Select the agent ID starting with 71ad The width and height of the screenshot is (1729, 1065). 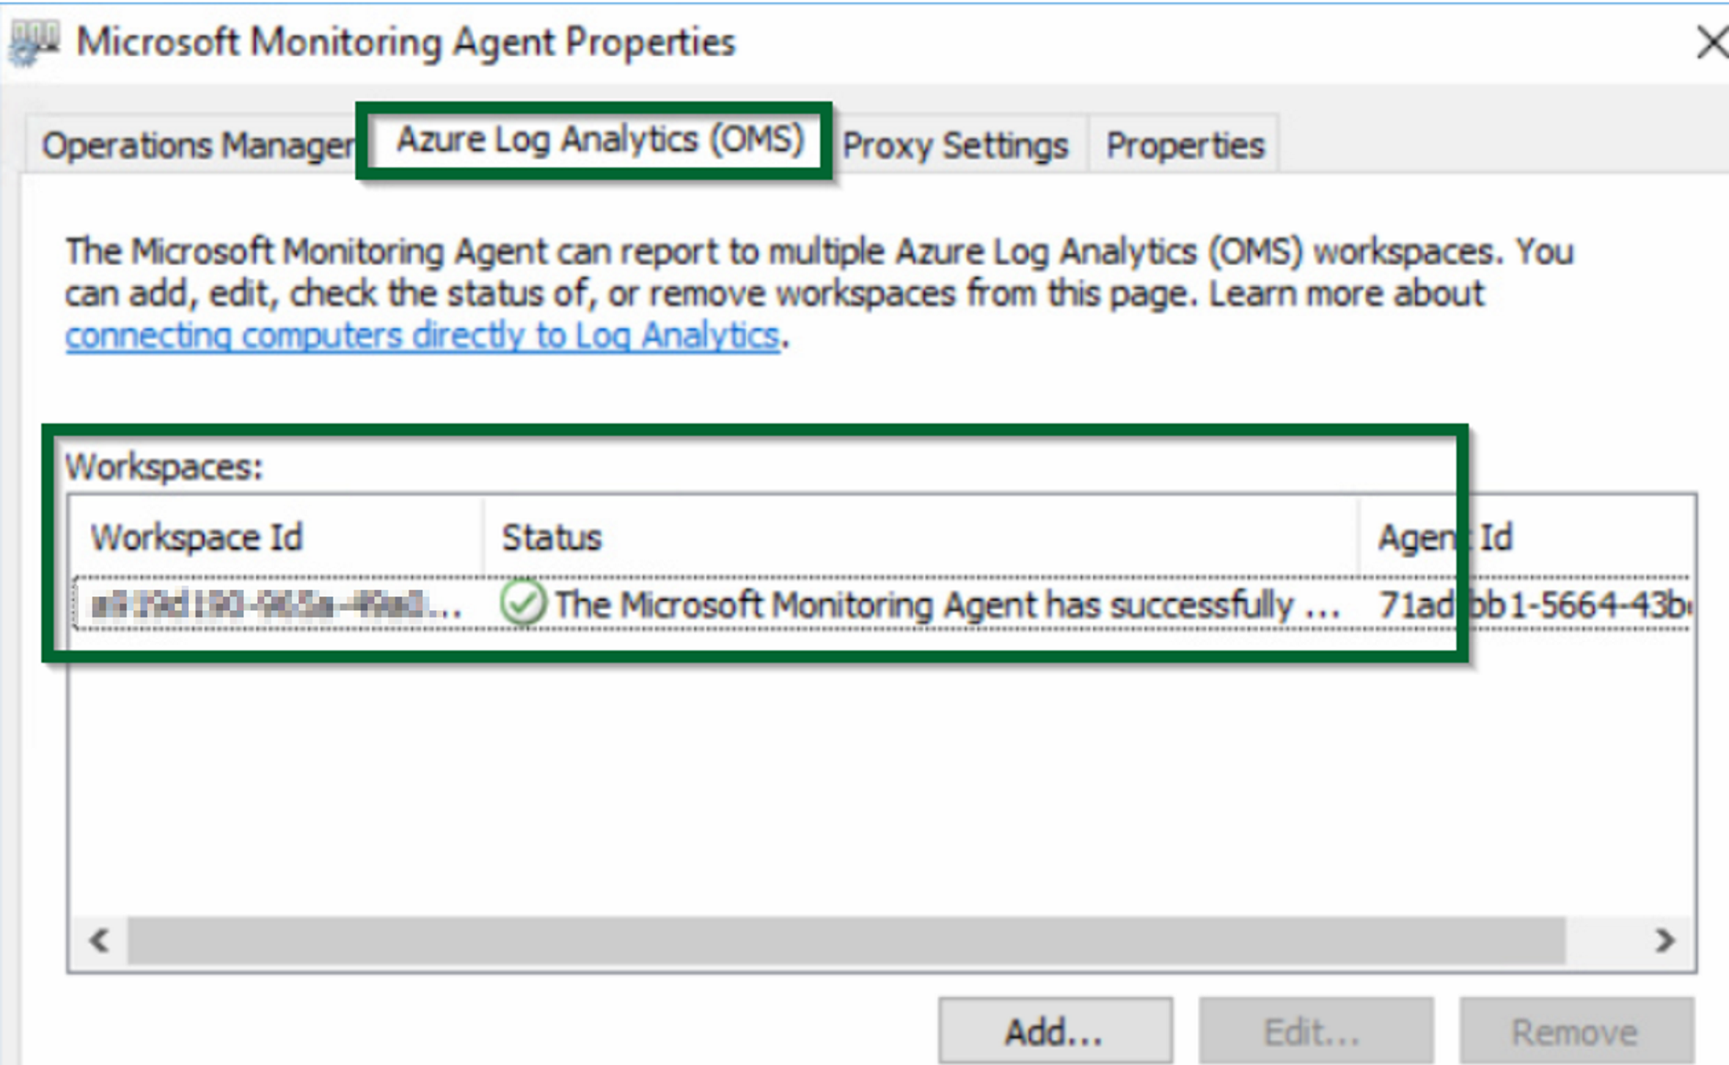point(1534,605)
